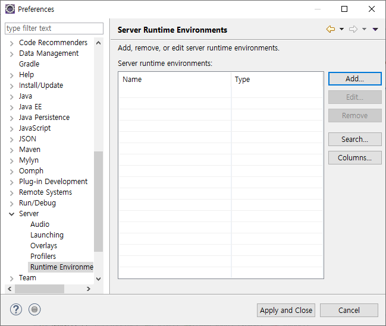Apply and Close the preferences
Viewport: 386px width, 326px height.
(286, 311)
